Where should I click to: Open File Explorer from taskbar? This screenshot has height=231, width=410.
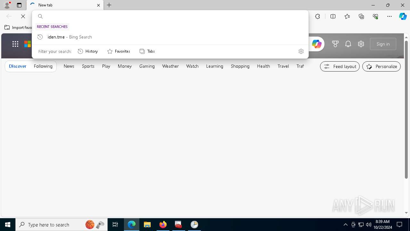pyautogui.click(x=147, y=225)
